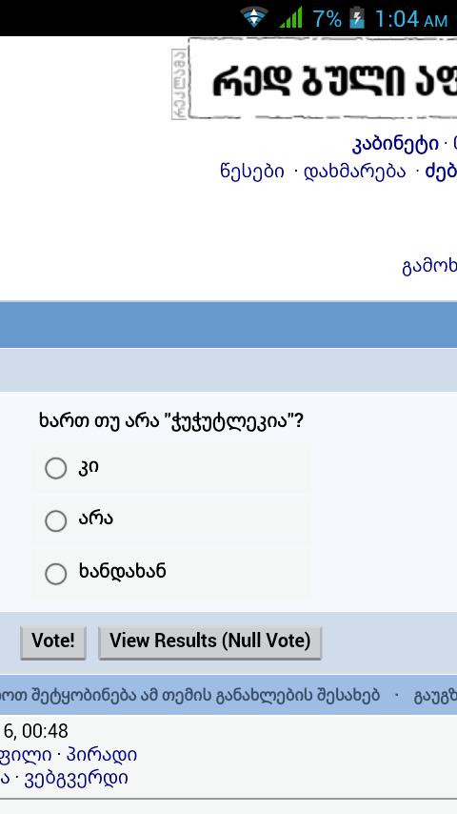Open the კაბინეტი link

point(395,144)
